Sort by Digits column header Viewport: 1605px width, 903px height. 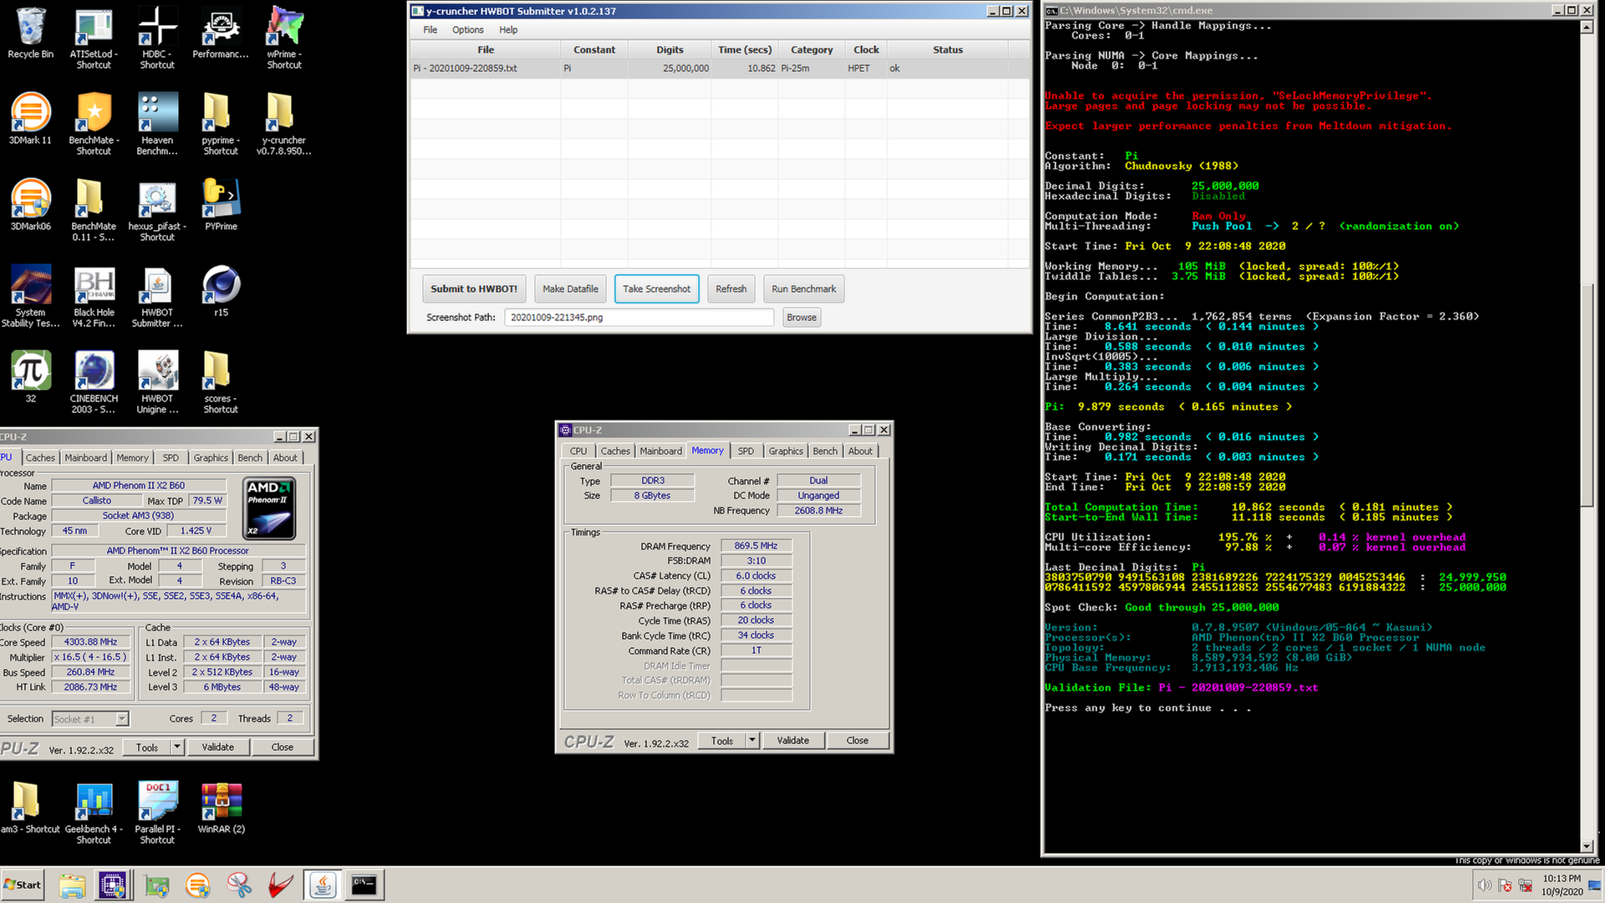tap(670, 50)
